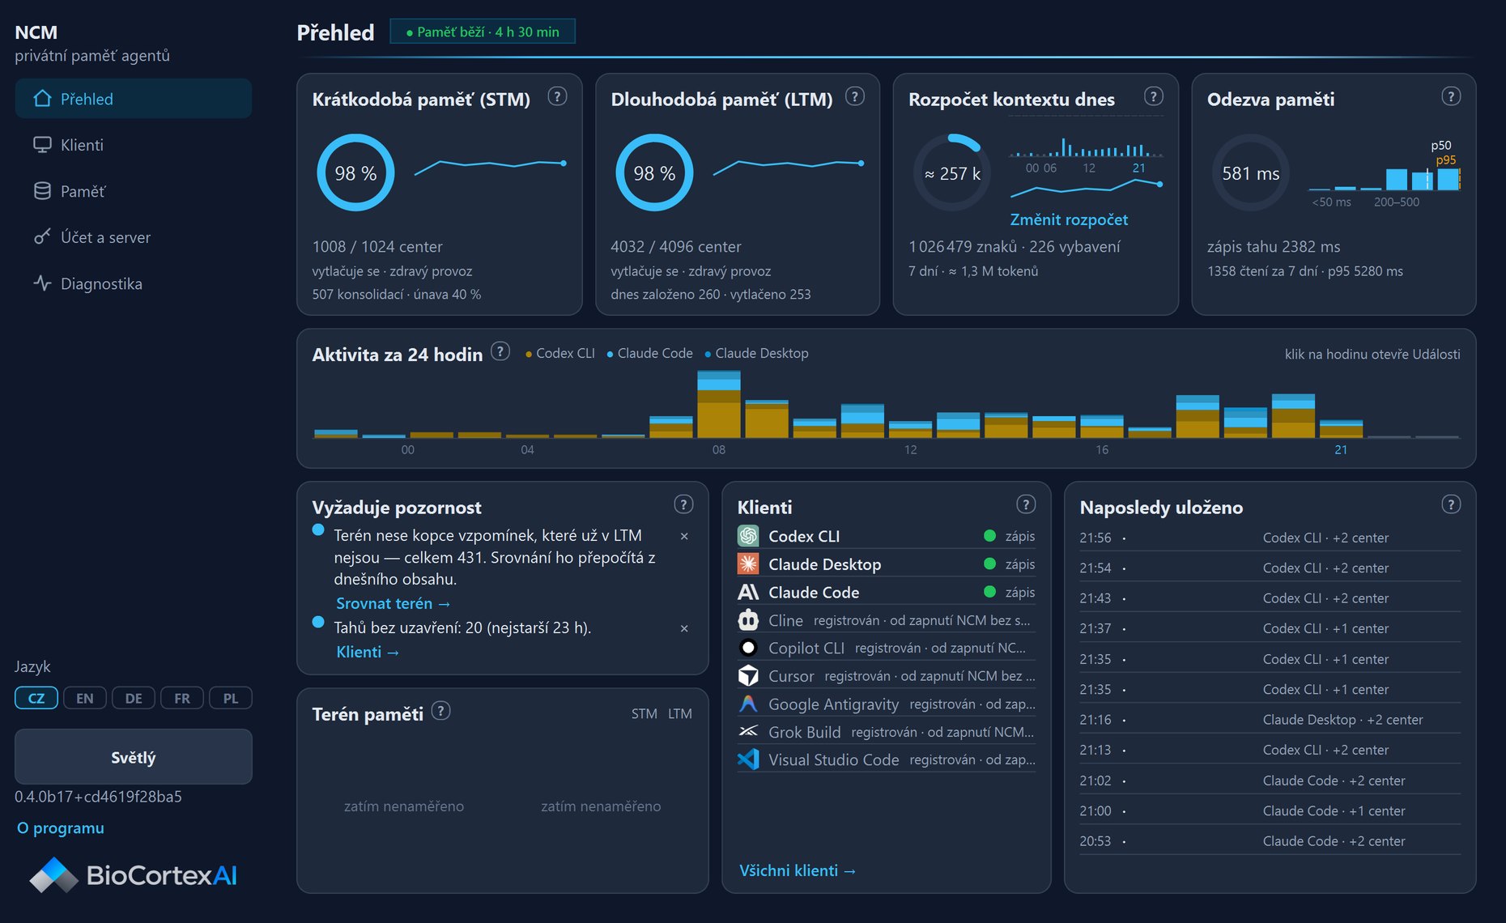Click Paměť běží status badge
Viewport: 1506px width, 923px height.
(x=483, y=32)
